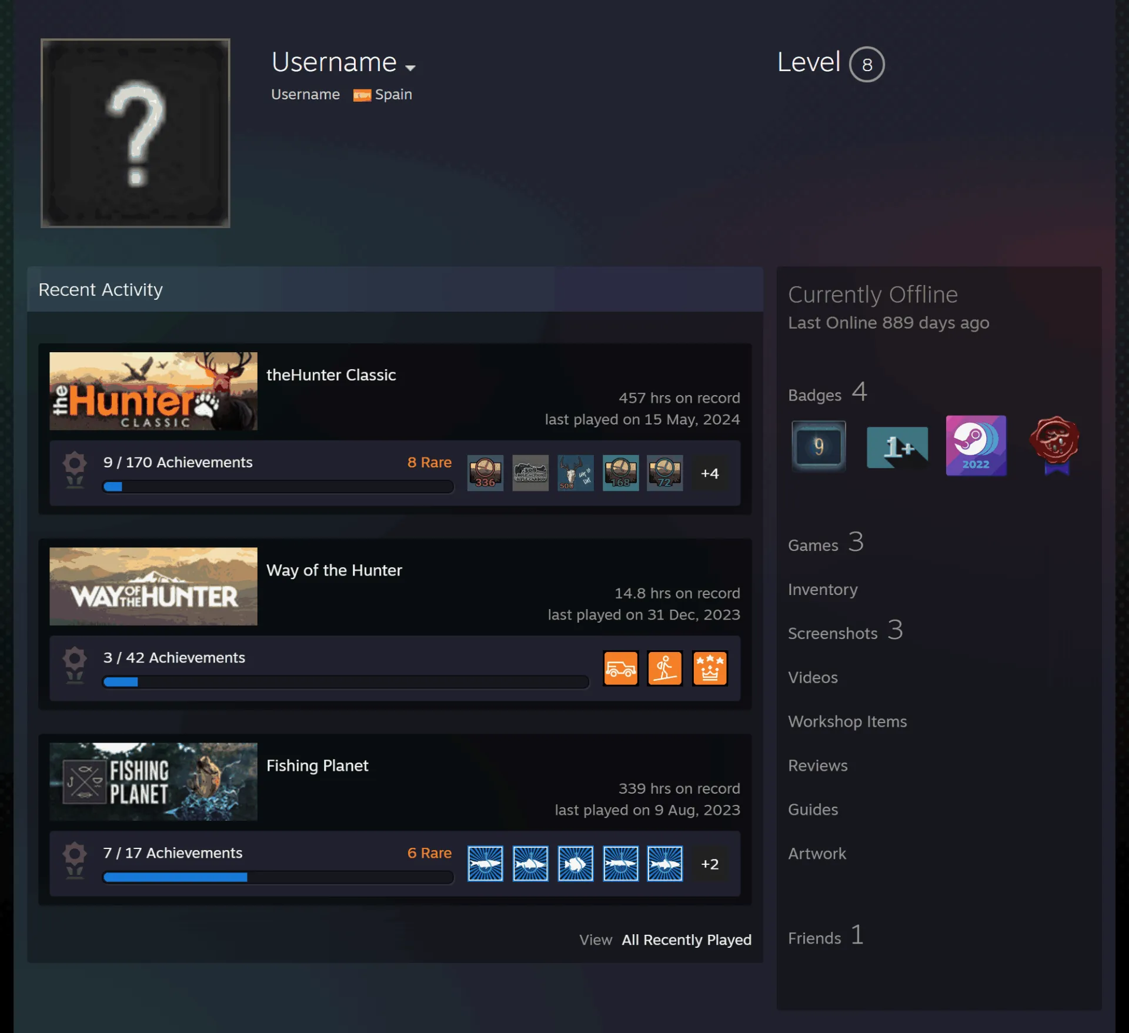
Task: Open the number 9 badge
Action: [x=819, y=446]
